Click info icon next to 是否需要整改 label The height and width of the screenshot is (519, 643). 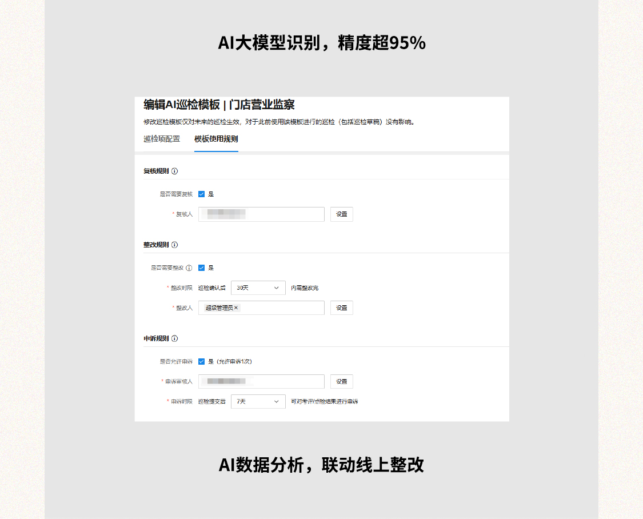pos(189,268)
